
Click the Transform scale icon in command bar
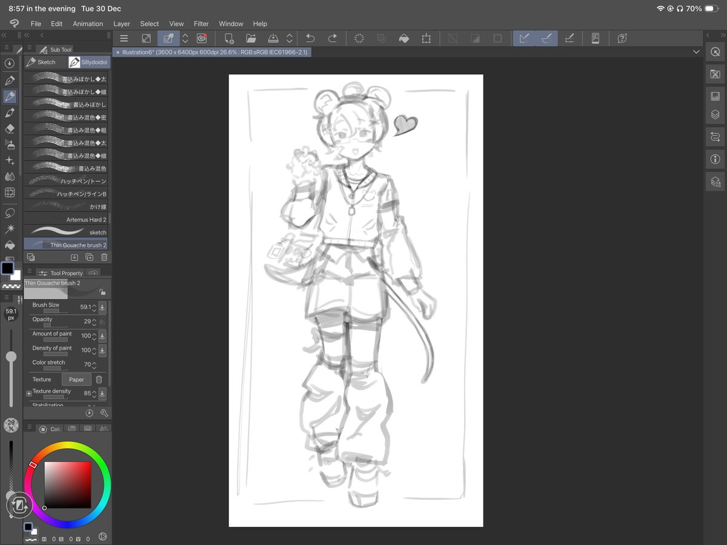(x=427, y=38)
